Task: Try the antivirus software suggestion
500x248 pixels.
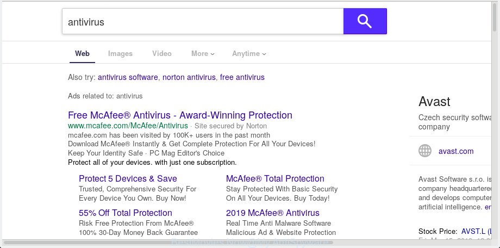Action: [x=128, y=77]
